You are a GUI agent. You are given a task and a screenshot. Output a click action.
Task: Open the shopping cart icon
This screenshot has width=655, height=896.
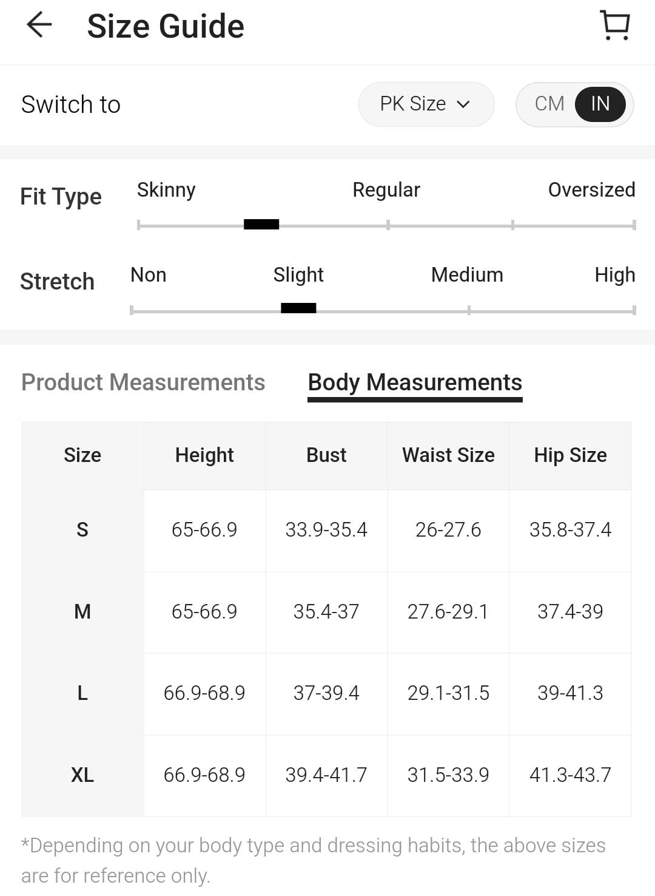615,25
